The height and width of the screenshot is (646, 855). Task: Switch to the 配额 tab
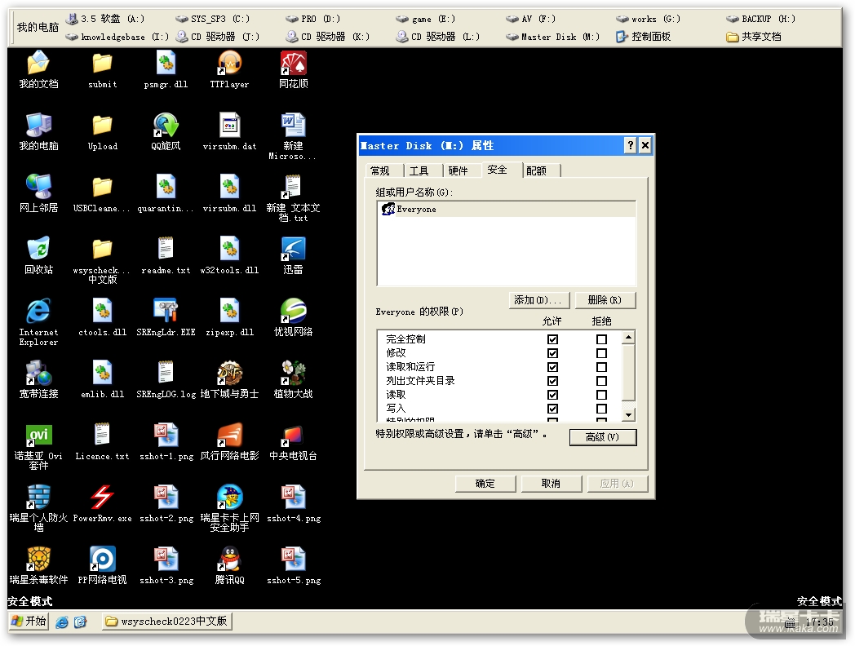click(x=536, y=170)
